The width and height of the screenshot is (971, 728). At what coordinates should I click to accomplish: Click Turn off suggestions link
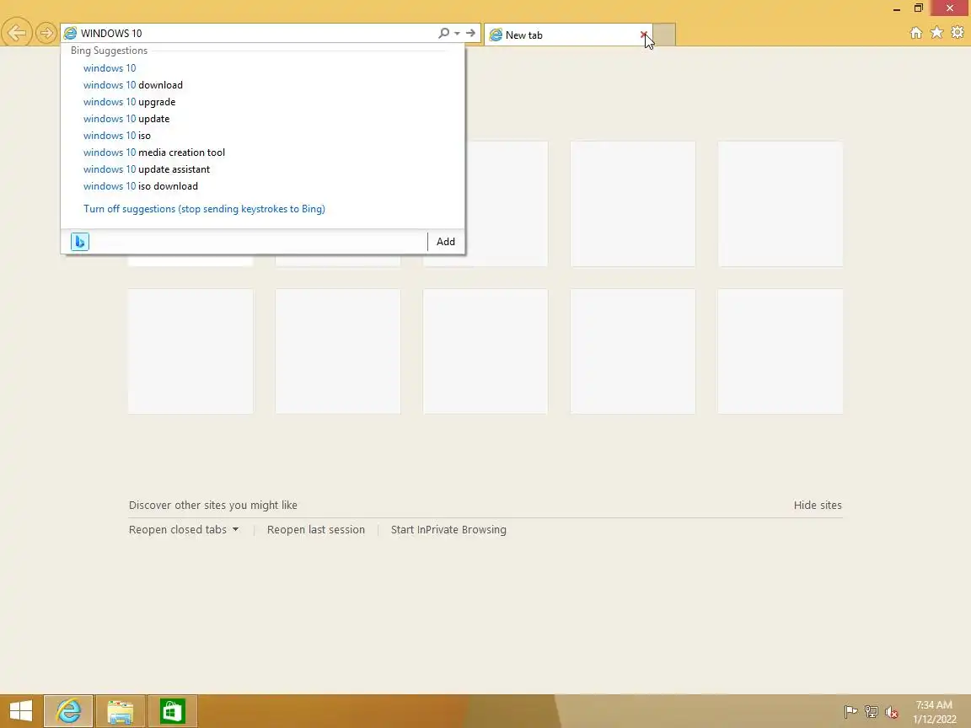tap(204, 209)
